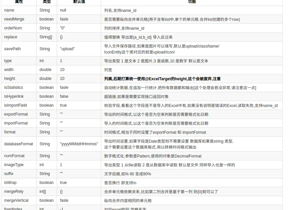Click the 'isHyperlink' attribute cell
This screenshot has height=210, width=288.
[x=19, y=96]
